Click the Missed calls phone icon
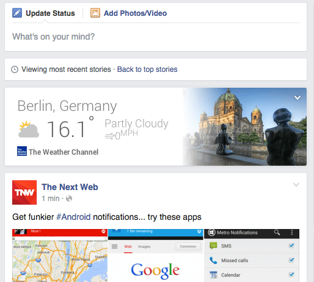This screenshot has width=314, height=282. 213,260
